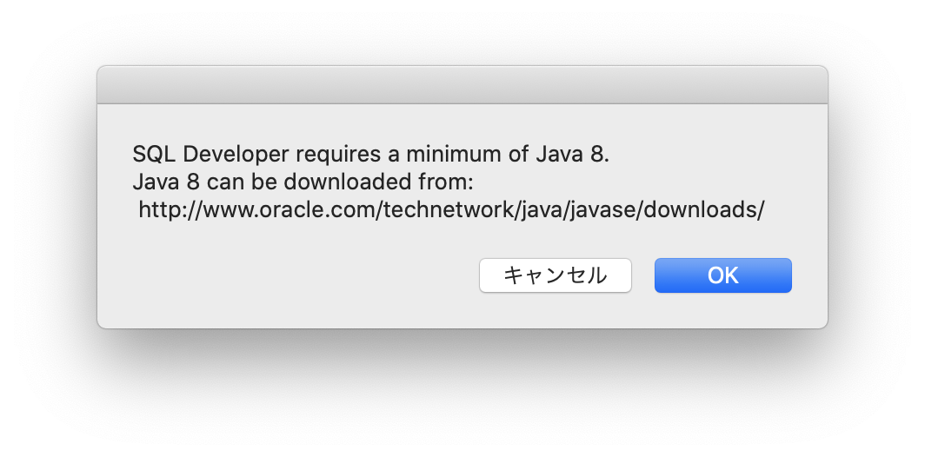Confirm the dialog with the blue OK button
This screenshot has height=457, width=925.
[722, 275]
